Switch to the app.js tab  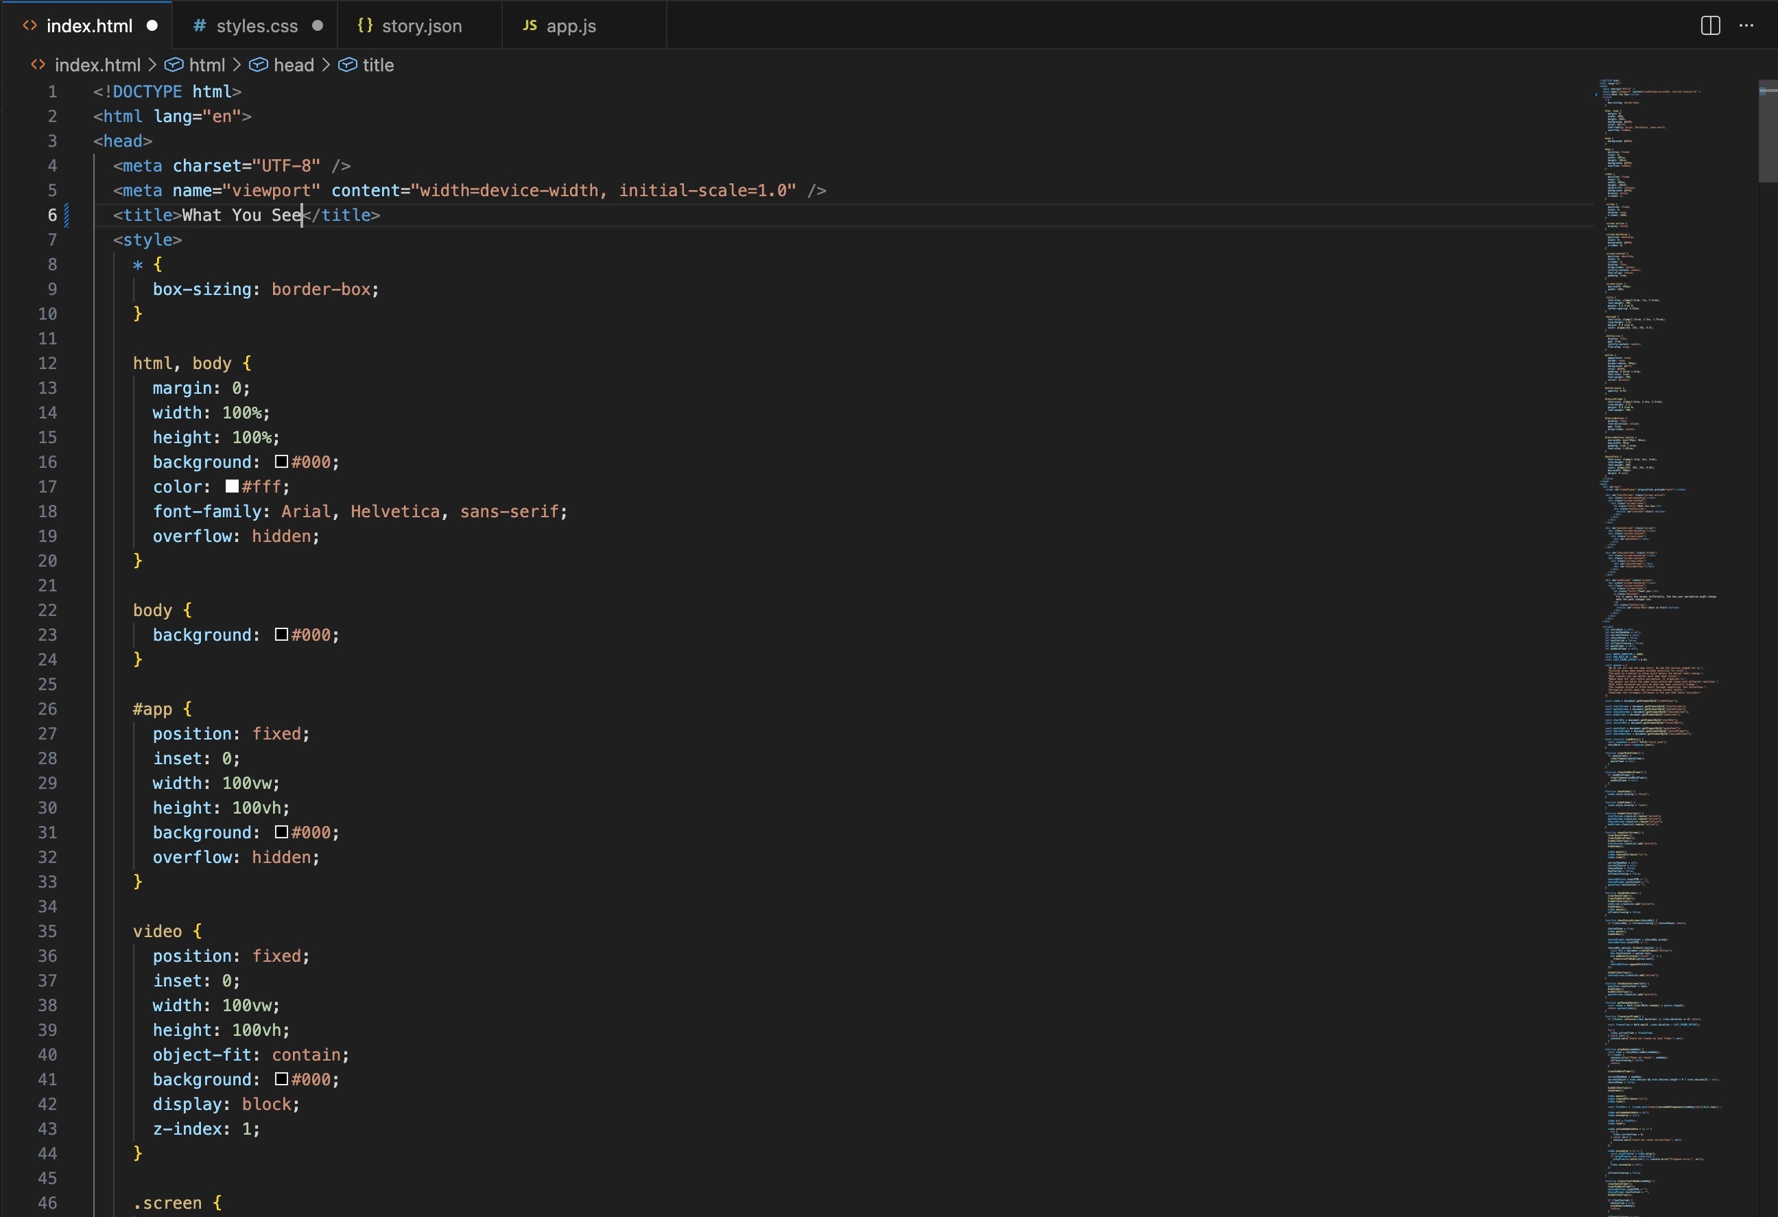[x=584, y=25]
